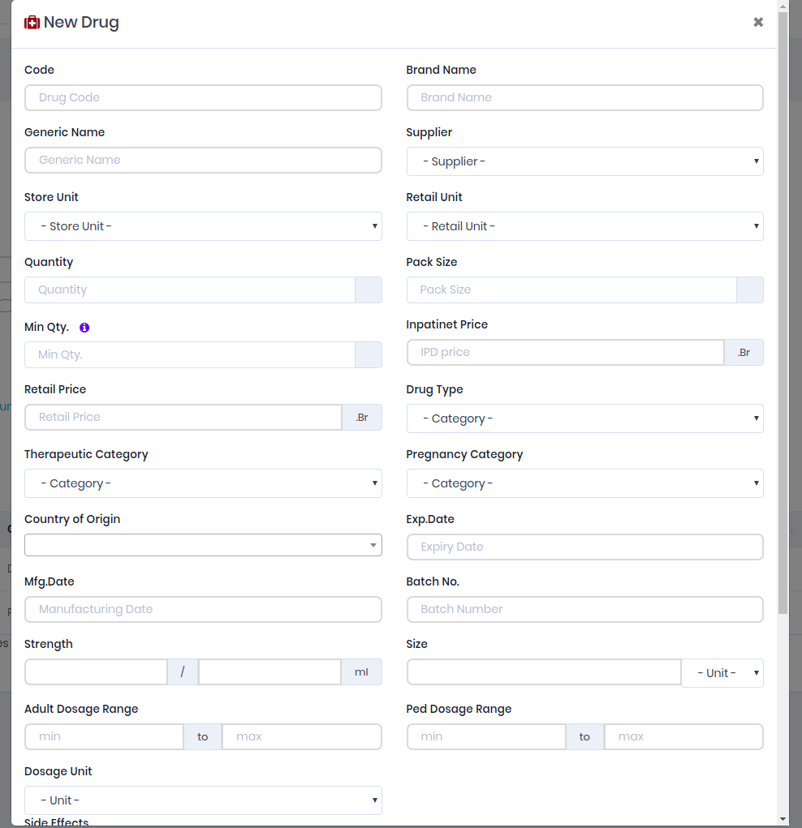Screen dimensions: 802x828
Task: Click the Batch Number field
Action: click(x=584, y=609)
